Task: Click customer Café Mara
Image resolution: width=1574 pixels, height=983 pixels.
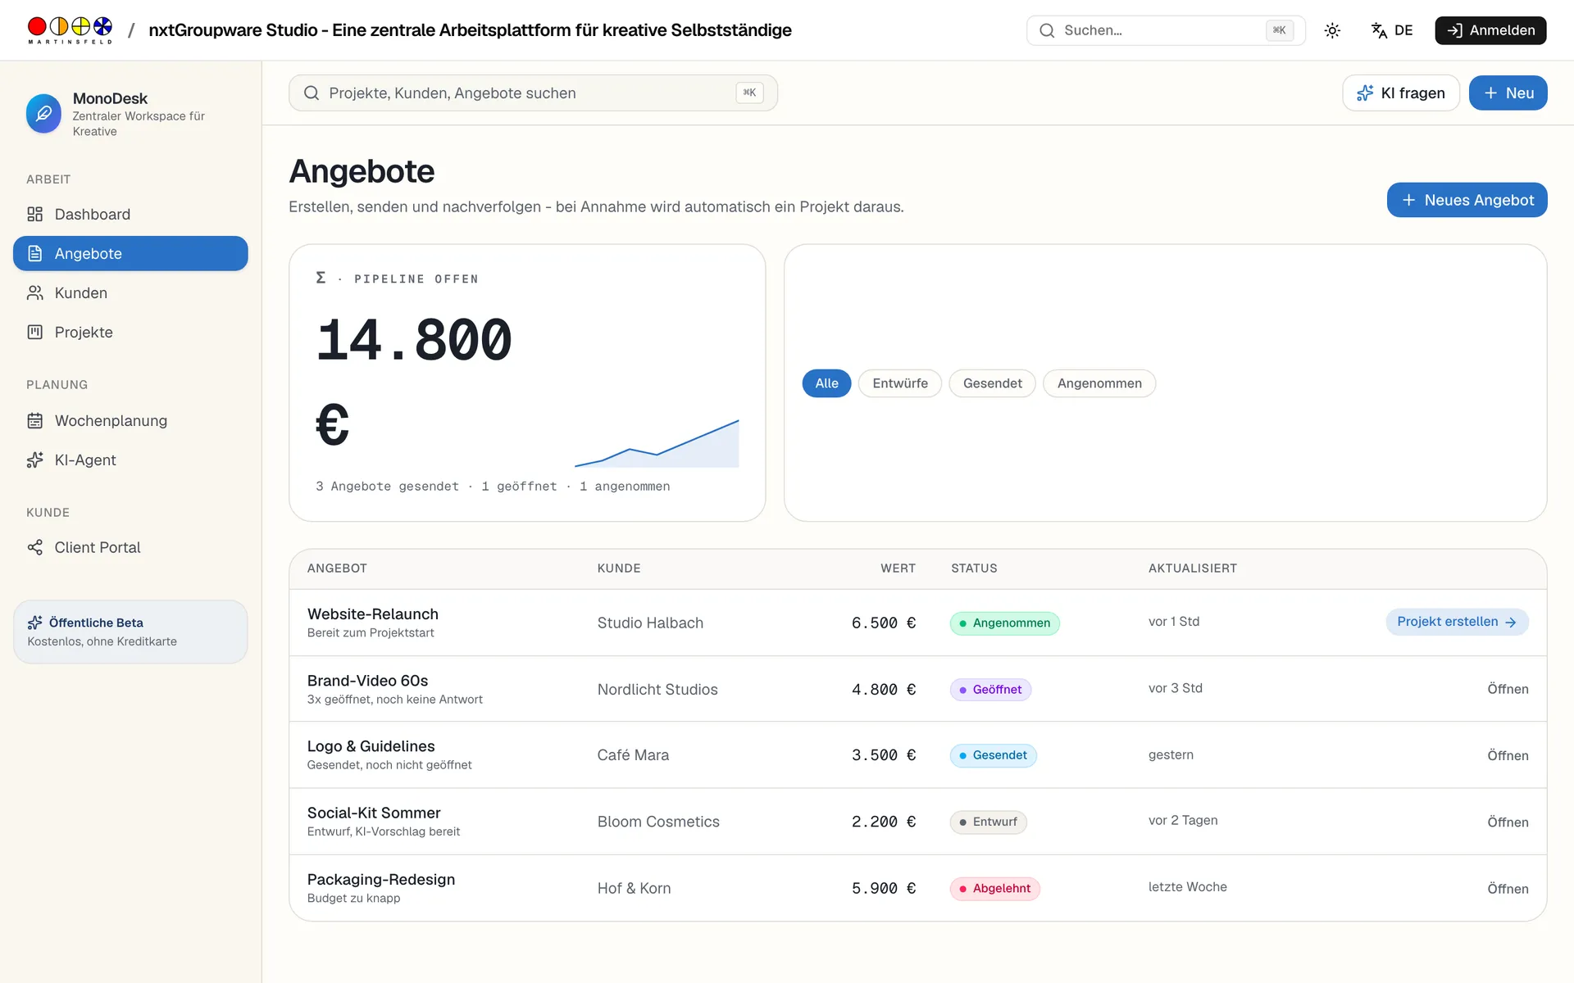Action: tap(633, 755)
